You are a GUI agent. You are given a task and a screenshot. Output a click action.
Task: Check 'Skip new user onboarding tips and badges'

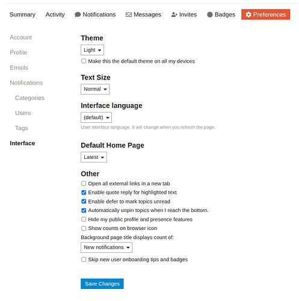[84, 259]
